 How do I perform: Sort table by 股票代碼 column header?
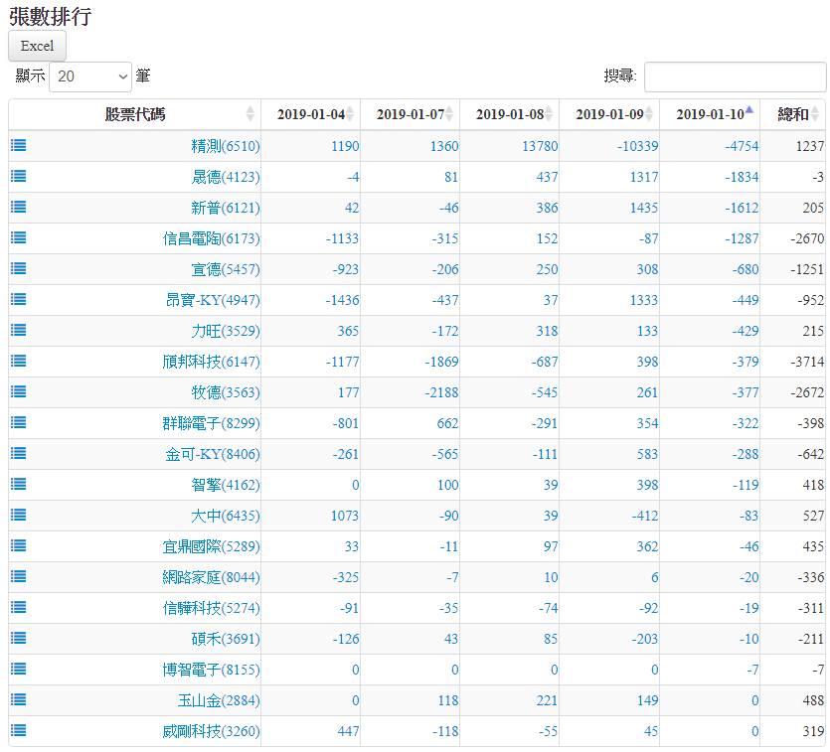pos(135,114)
